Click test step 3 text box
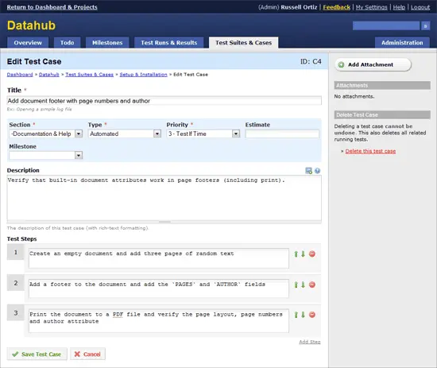The height and width of the screenshot is (368, 437). (x=159, y=320)
